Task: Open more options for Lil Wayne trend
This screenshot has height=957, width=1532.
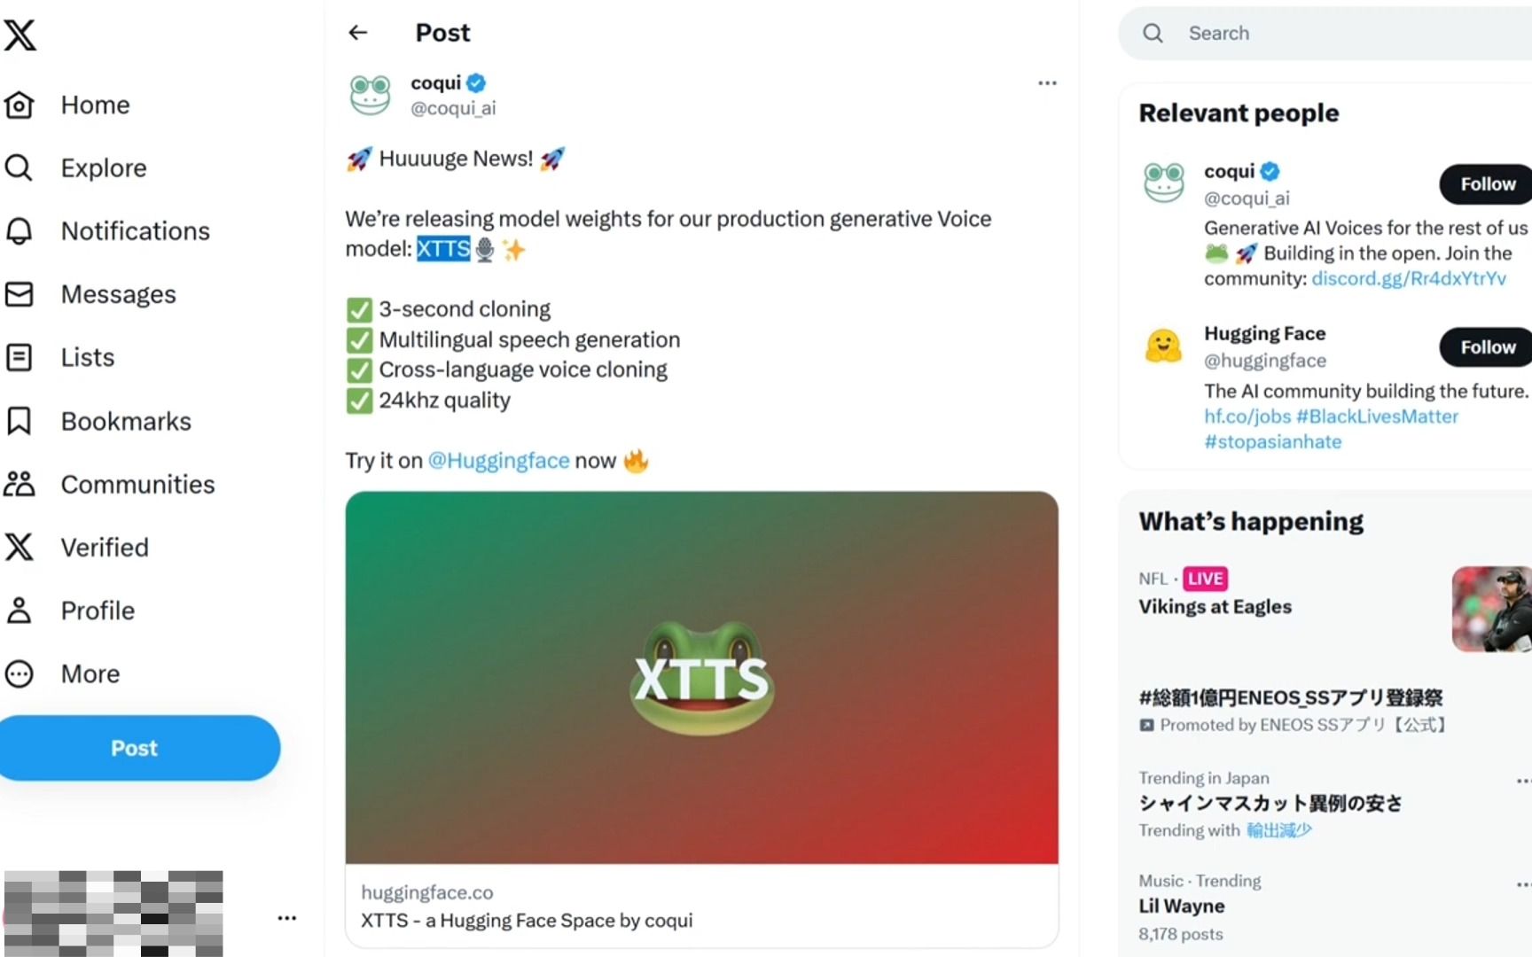Action: [1524, 883]
